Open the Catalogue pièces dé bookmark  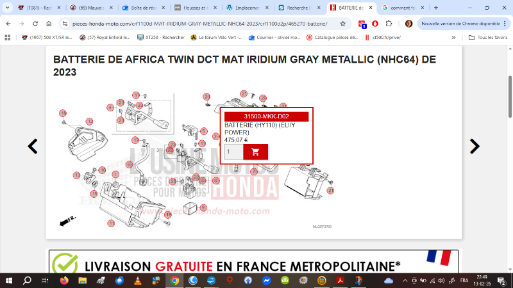332,38
